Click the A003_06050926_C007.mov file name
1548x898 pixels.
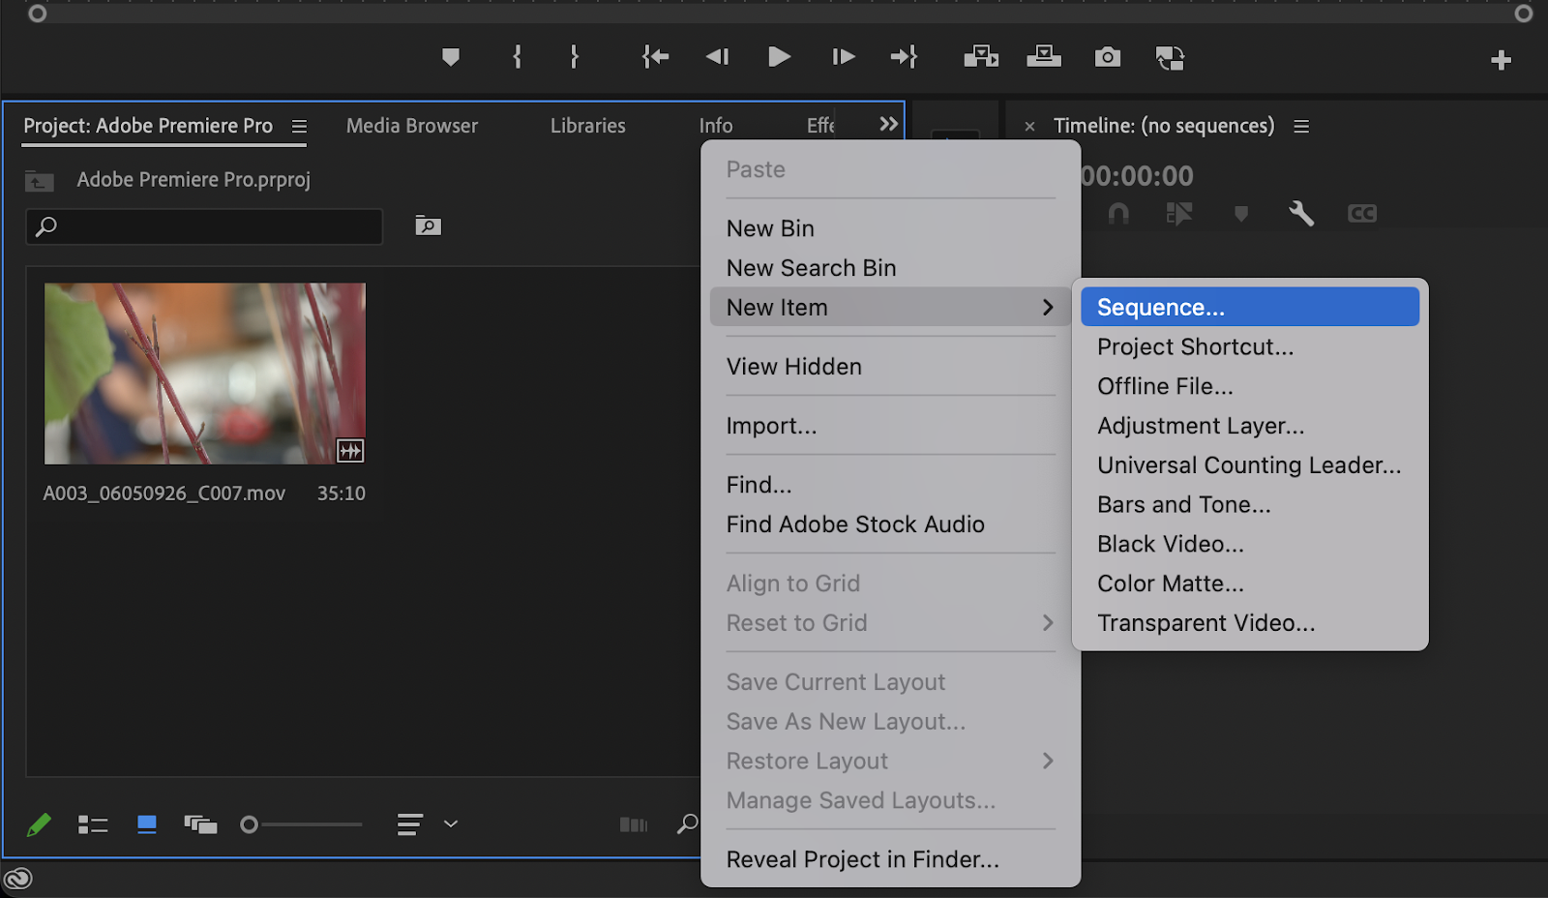point(164,494)
